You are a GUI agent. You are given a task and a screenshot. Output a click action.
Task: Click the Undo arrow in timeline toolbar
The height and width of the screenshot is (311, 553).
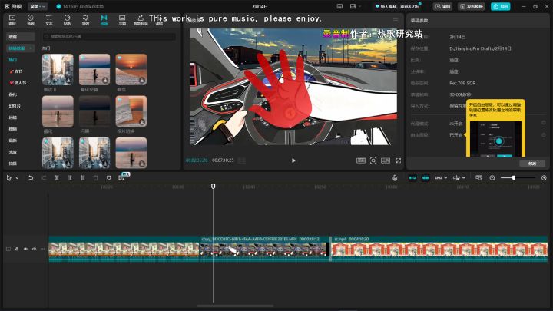click(x=31, y=177)
